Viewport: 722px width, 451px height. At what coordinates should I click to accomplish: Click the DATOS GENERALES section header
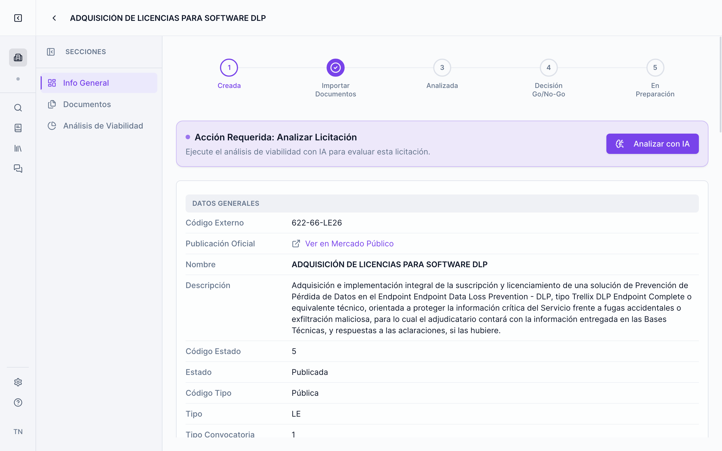pyautogui.click(x=442, y=204)
